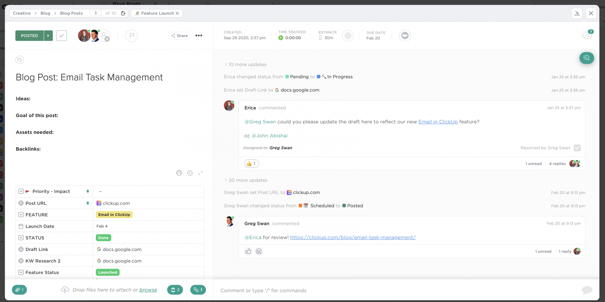Open the Email in ClickUp link
This screenshot has height=302, width=605.
tap(438, 122)
